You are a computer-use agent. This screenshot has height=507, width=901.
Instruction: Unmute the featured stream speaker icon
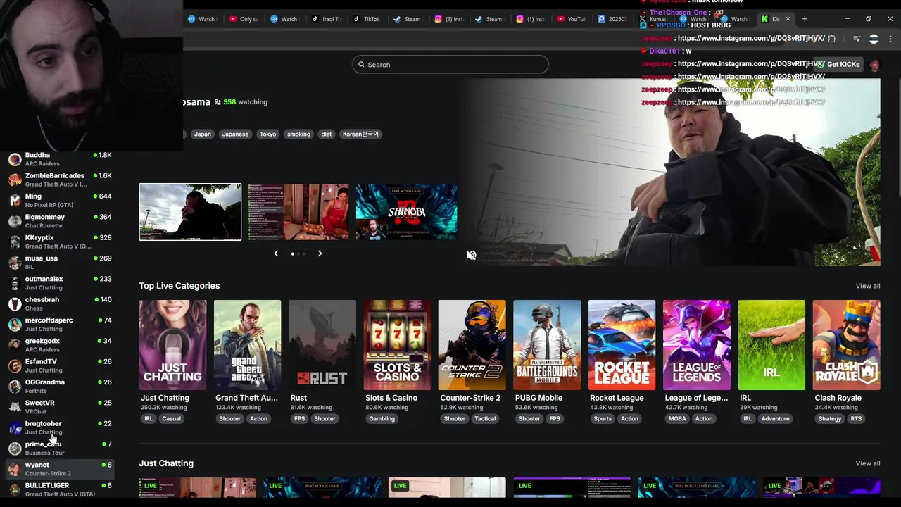click(x=471, y=255)
